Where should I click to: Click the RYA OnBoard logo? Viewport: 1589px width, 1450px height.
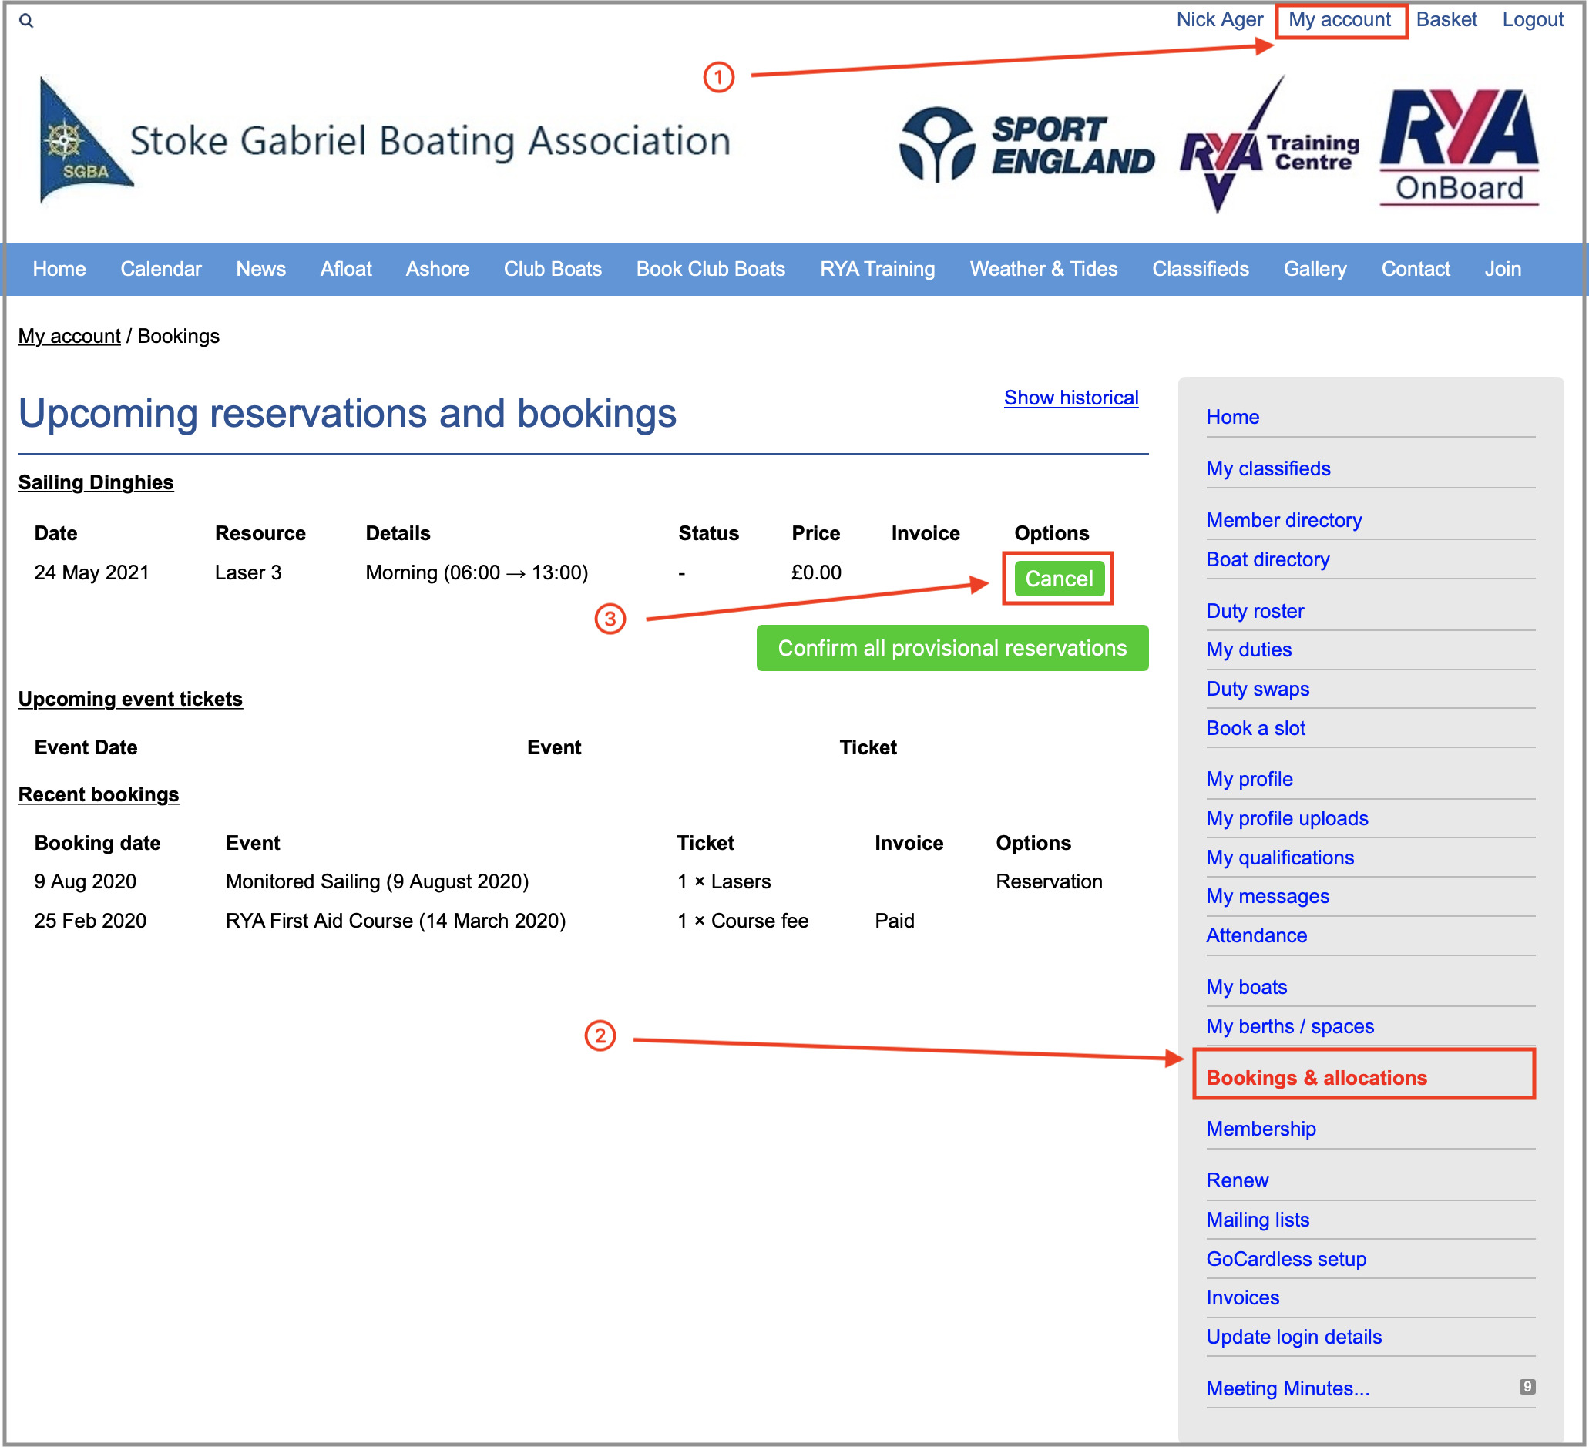coord(1460,147)
